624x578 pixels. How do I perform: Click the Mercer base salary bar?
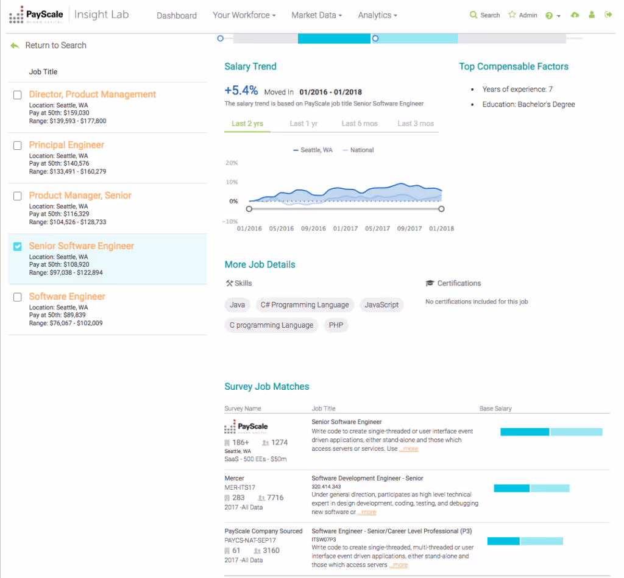point(531,488)
